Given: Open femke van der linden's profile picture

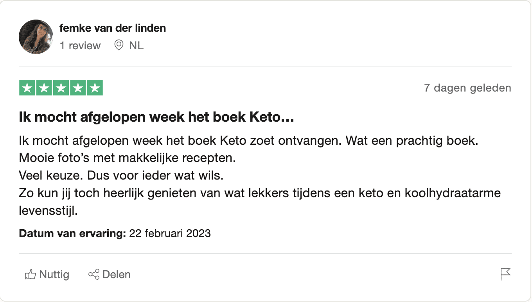Looking at the screenshot, I should tap(36, 36).
